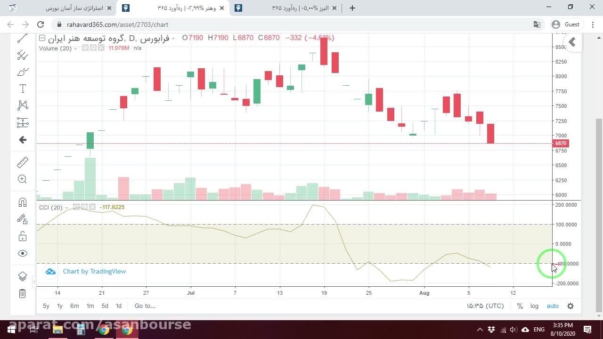Hide the Volume indicator
Image resolution: width=603 pixels, height=339 pixels.
pyautogui.click(x=85, y=48)
